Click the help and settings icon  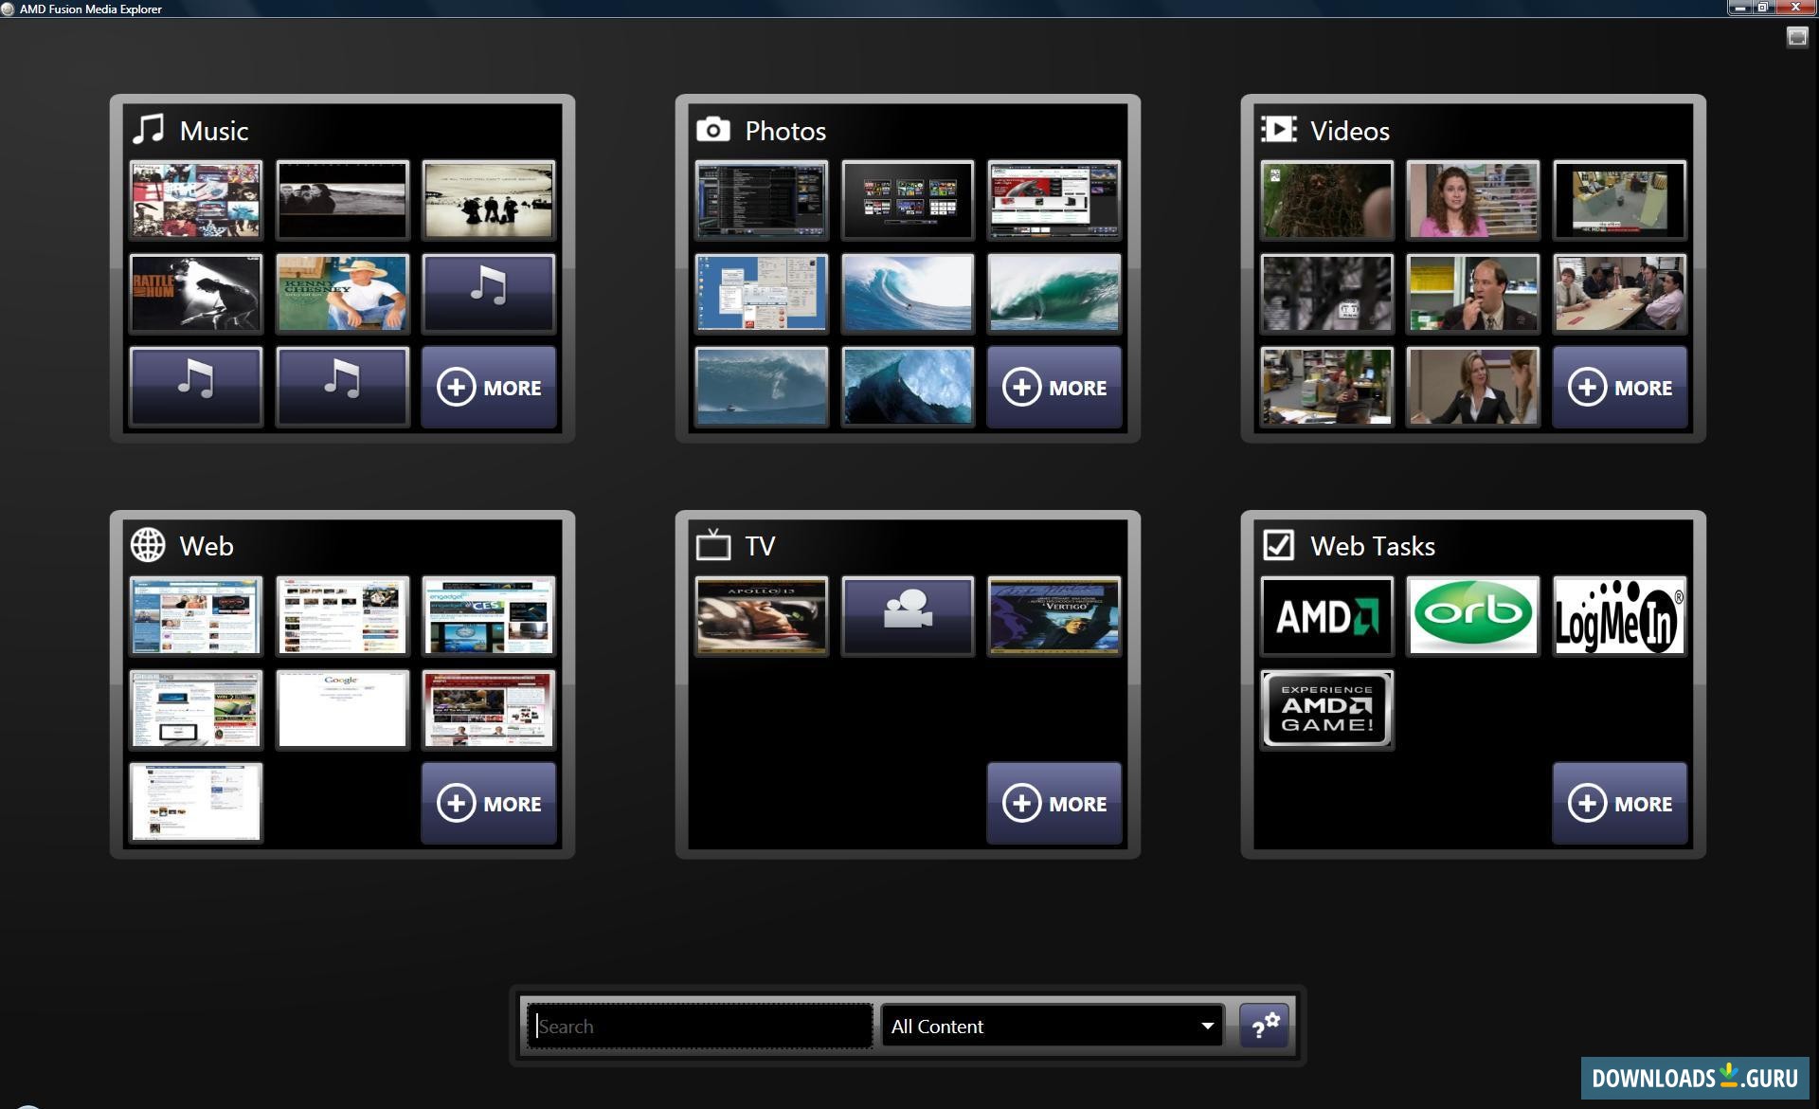[1264, 1026]
